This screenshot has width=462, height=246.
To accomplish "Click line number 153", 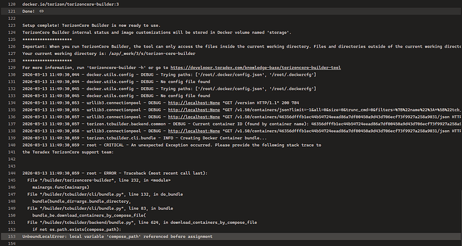I will point(12,237).
